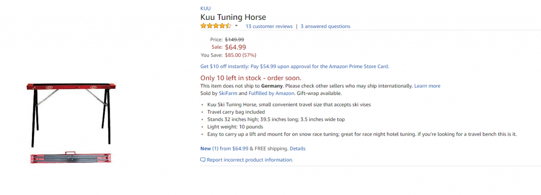Open the Fulfilled by Amazon link
The height and width of the screenshot is (195, 541).
(x=271, y=93)
